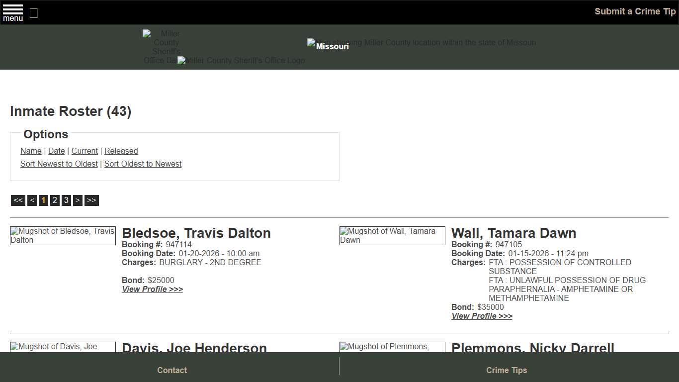679x382 pixels.
Task: Open mugshot of Davis, Joe Henderson
Action: tap(63, 347)
